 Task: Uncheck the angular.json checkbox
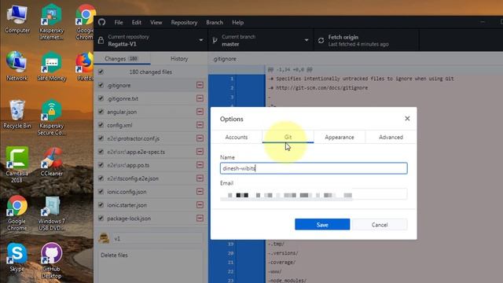[101, 112]
